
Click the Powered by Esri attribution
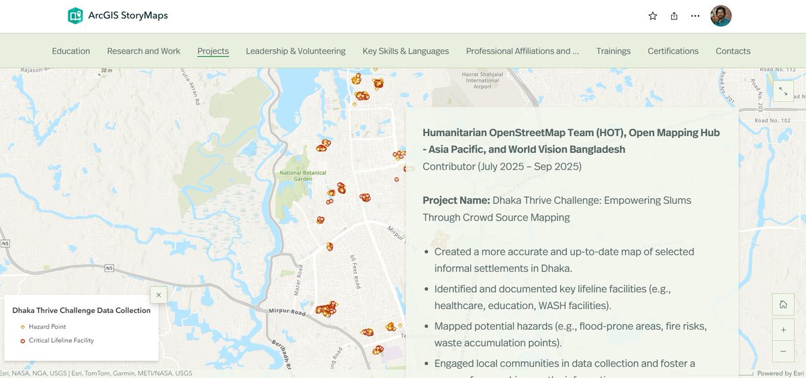779,373
